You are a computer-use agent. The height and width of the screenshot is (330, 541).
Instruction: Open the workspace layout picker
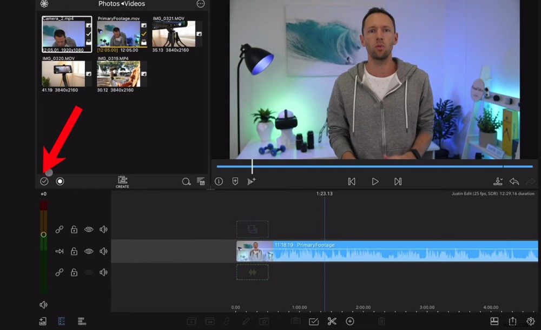coord(495,321)
